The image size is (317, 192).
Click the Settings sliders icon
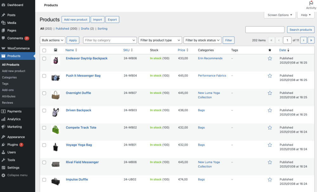(3, 168)
